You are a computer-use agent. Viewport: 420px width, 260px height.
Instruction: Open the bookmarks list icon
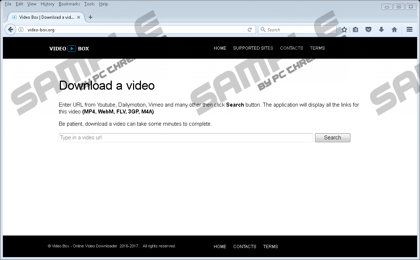pos(355,30)
